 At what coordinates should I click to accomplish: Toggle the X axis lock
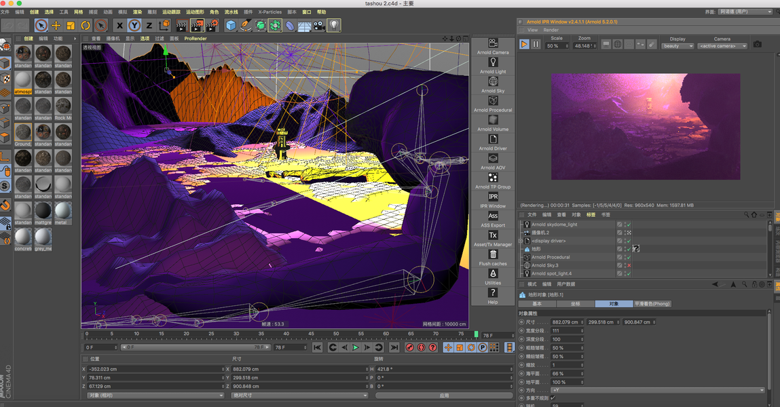pos(119,25)
